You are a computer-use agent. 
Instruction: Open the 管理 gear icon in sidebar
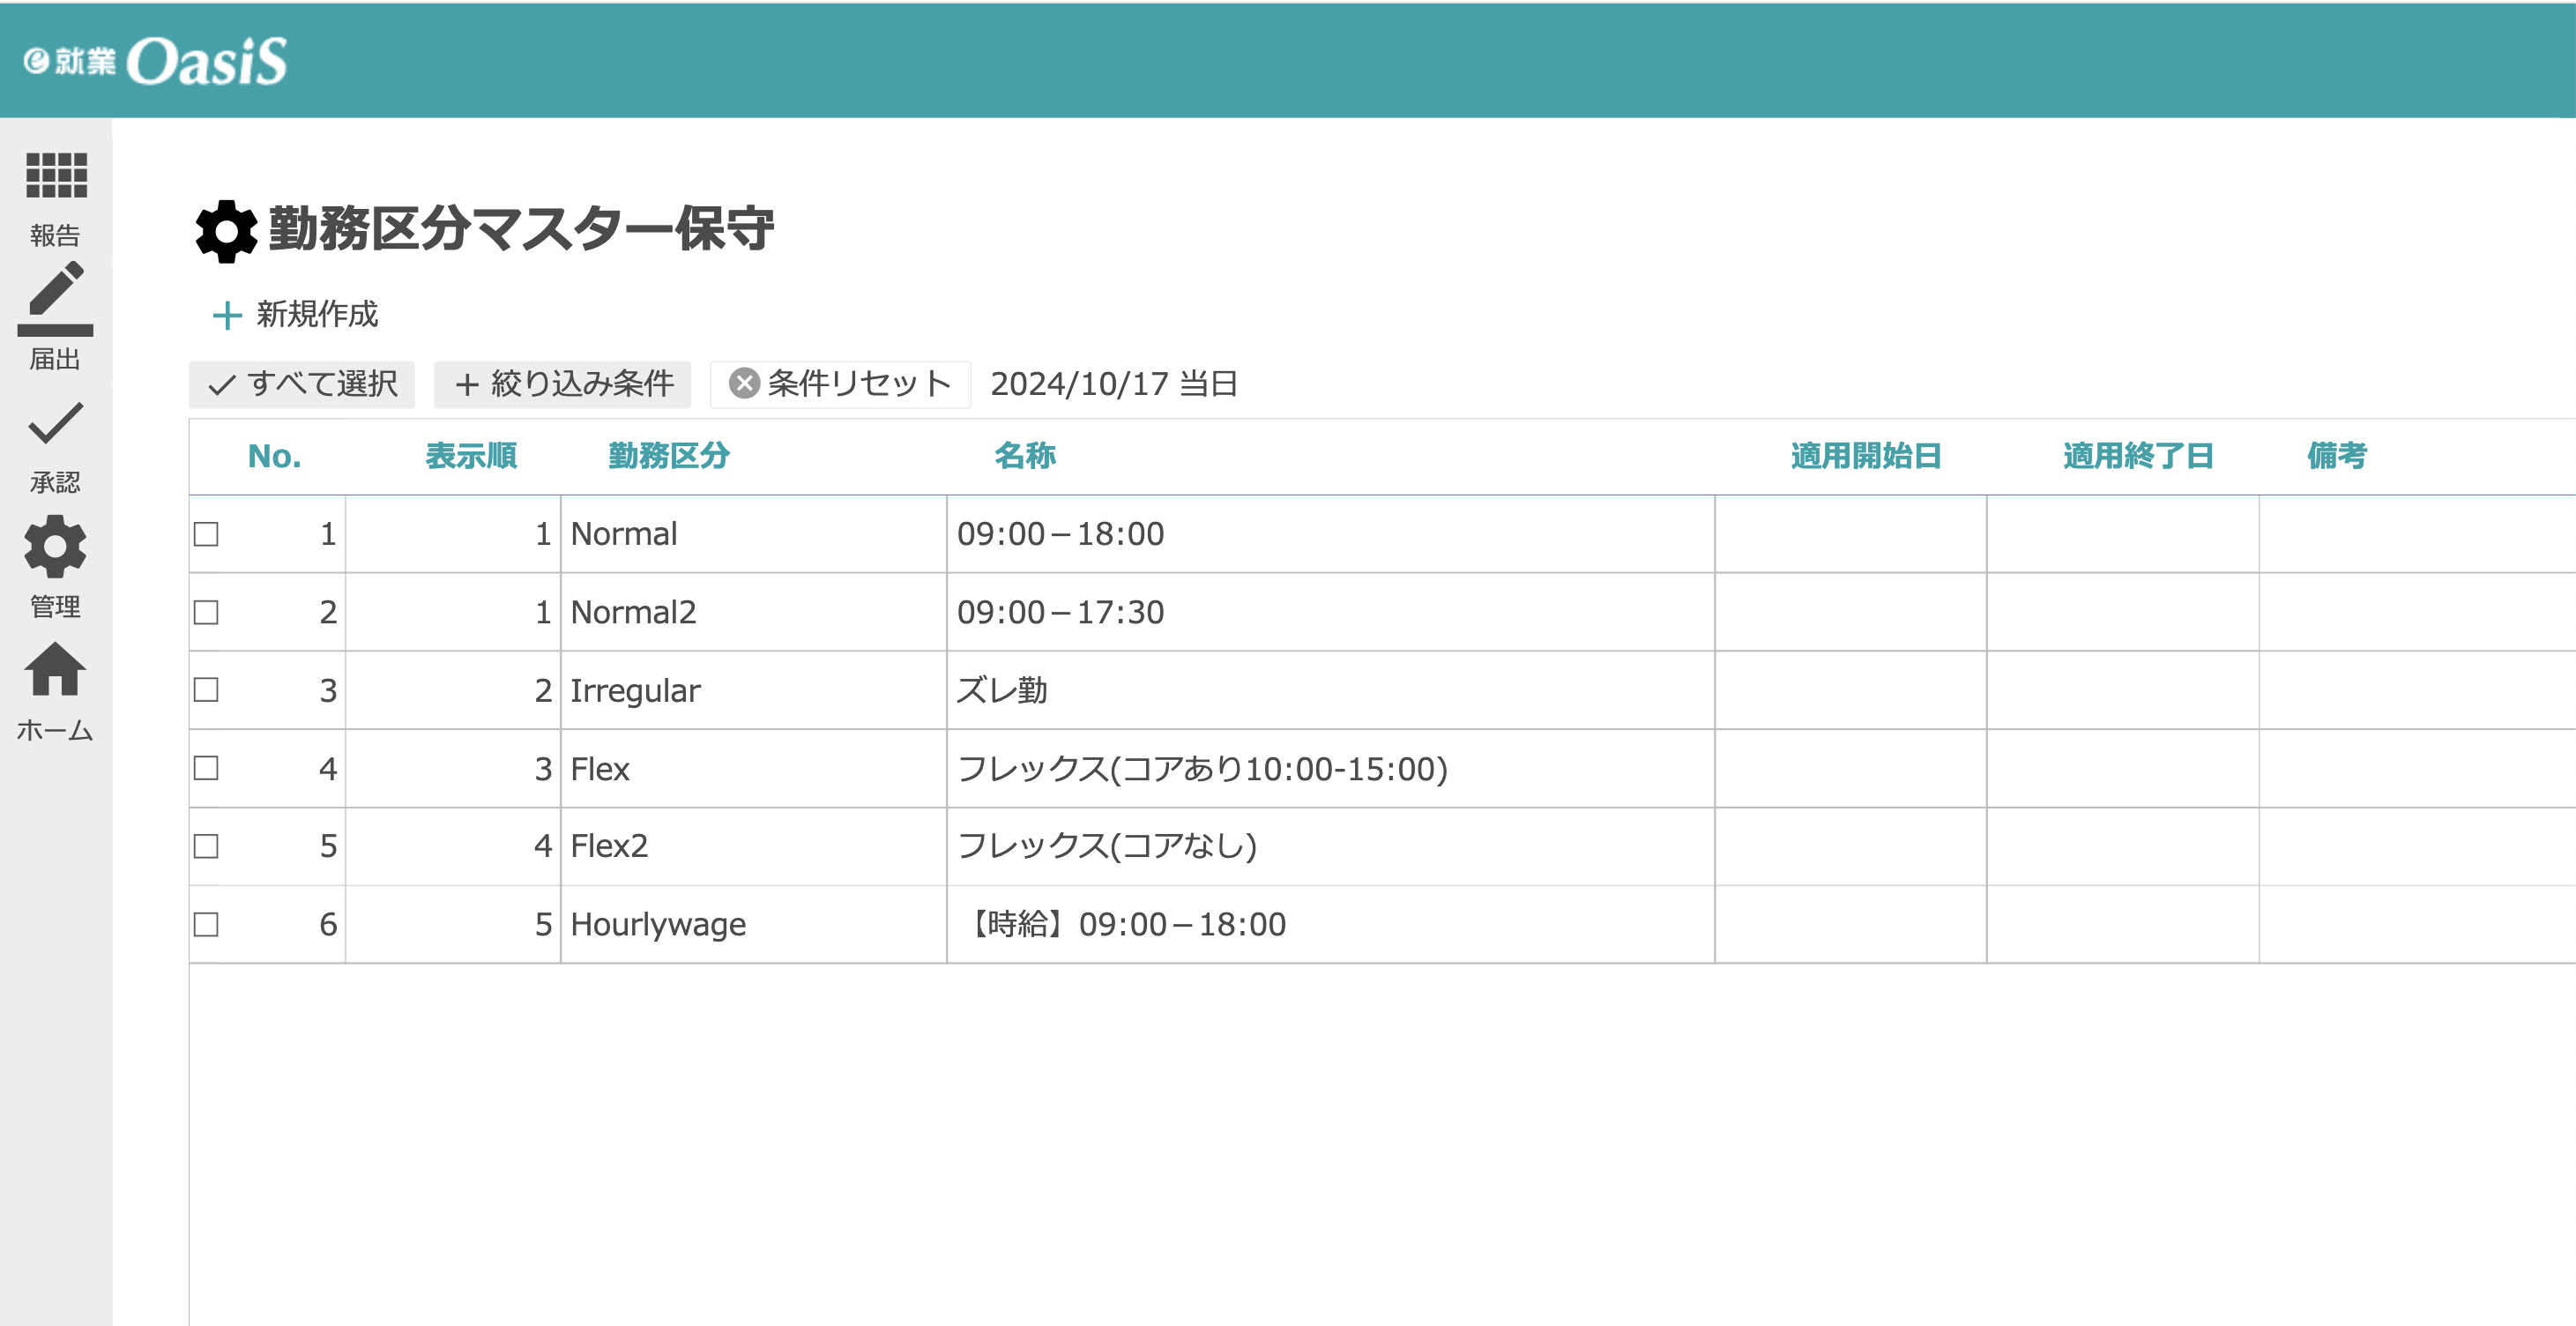pyautogui.click(x=56, y=547)
